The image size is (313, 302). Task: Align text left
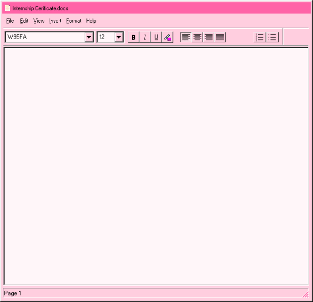click(186, 37)
